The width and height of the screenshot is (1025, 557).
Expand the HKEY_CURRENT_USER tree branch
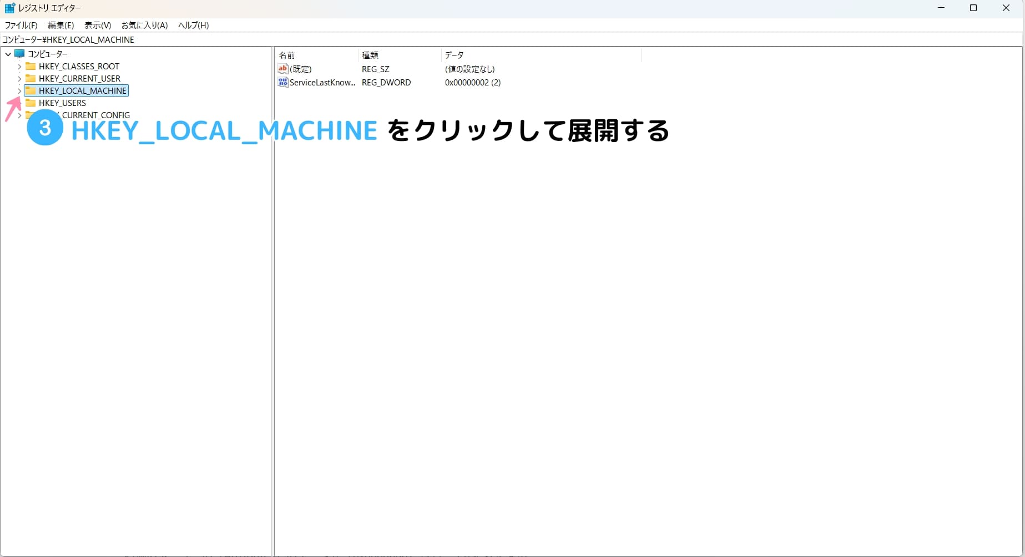[x=19, y=78]
